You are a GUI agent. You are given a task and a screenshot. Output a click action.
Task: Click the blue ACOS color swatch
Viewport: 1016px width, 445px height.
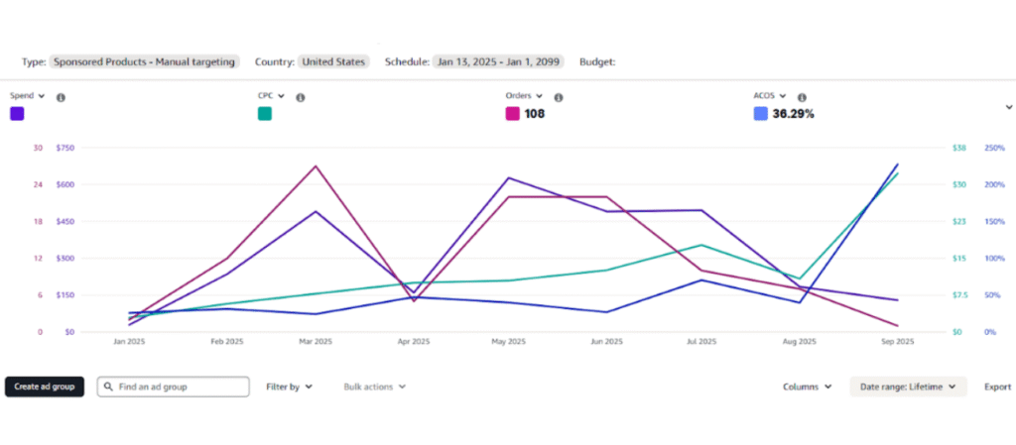761,114
